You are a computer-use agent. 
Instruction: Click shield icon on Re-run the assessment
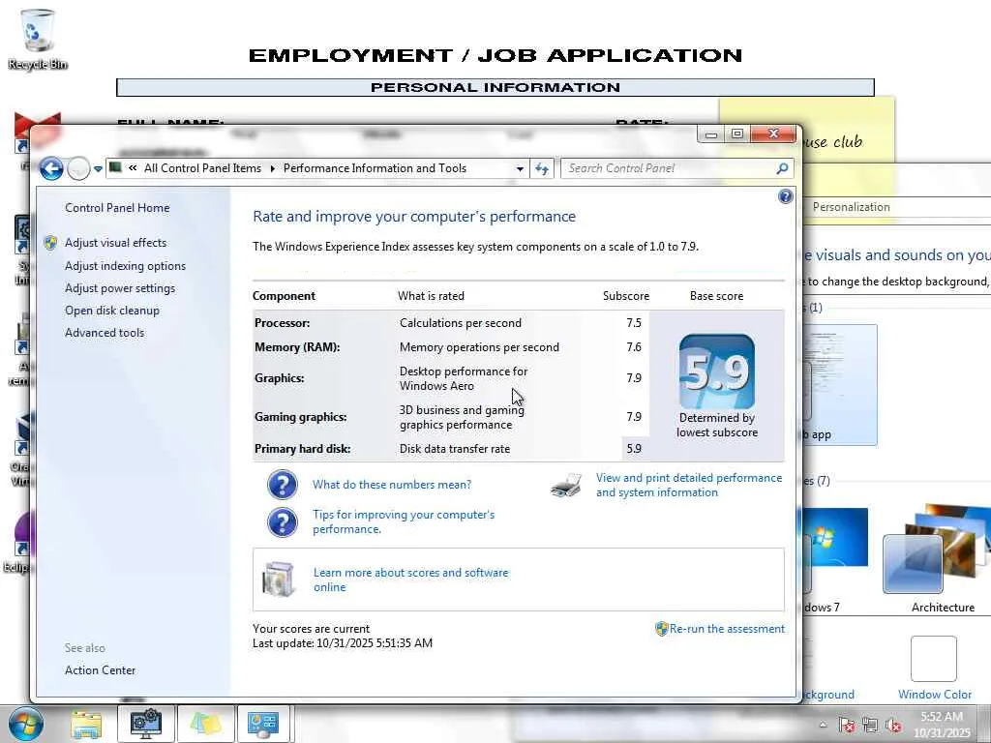661,629
